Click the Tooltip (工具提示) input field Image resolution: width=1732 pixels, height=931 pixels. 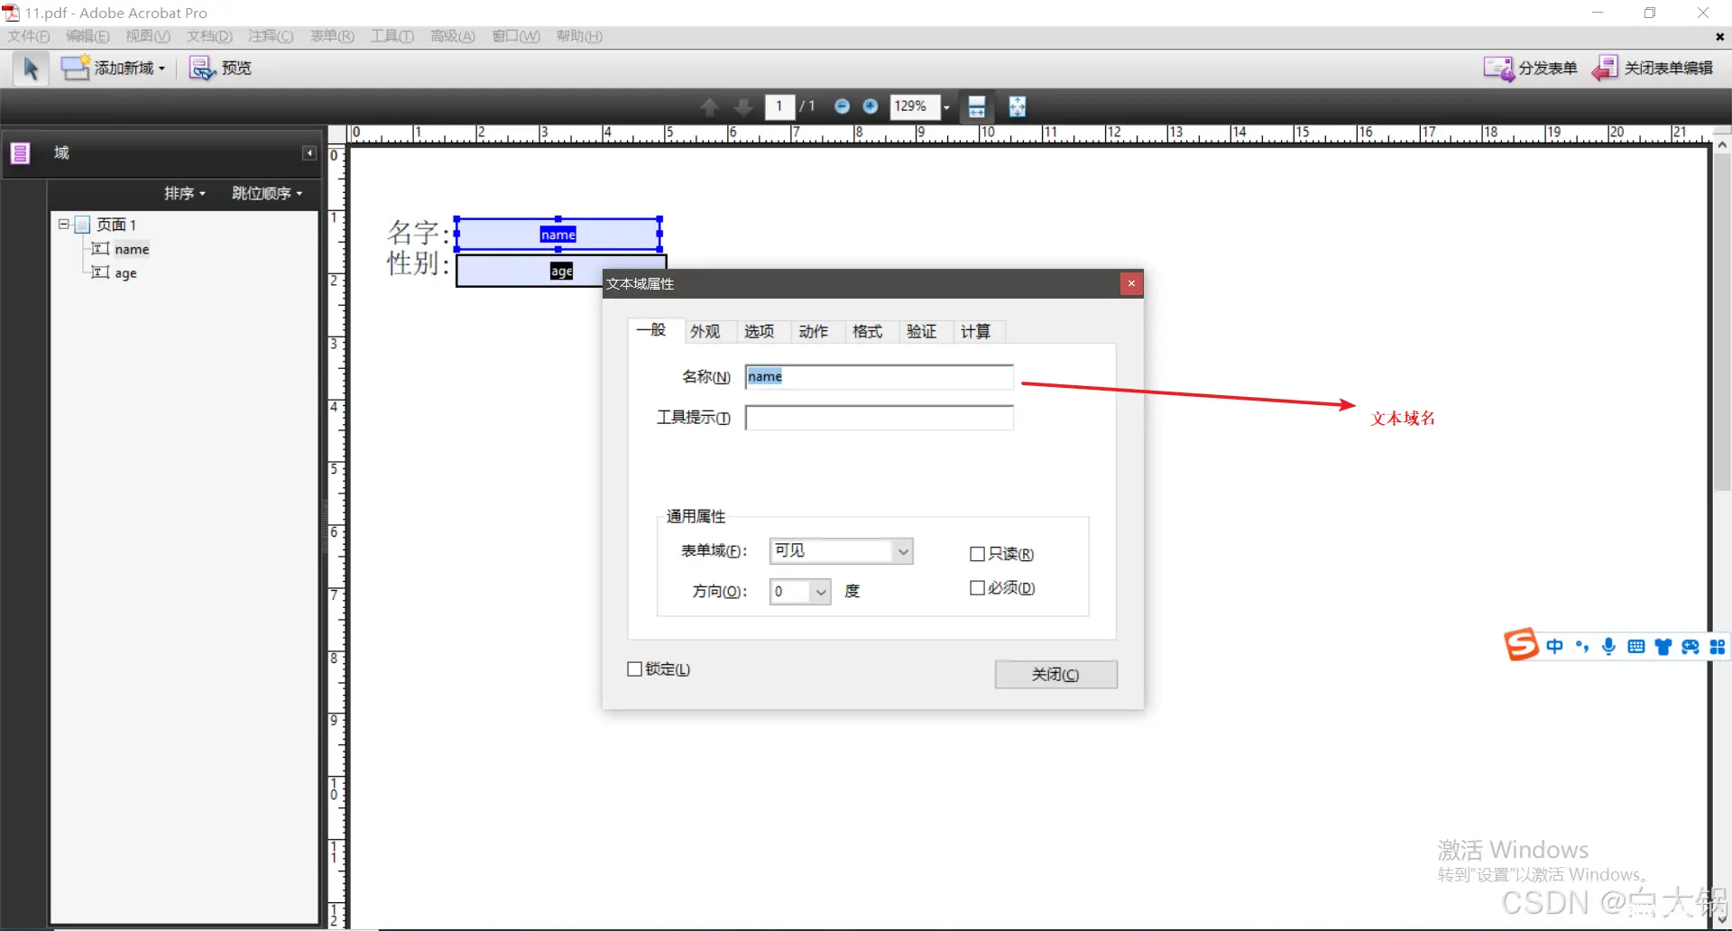point(880,418)
